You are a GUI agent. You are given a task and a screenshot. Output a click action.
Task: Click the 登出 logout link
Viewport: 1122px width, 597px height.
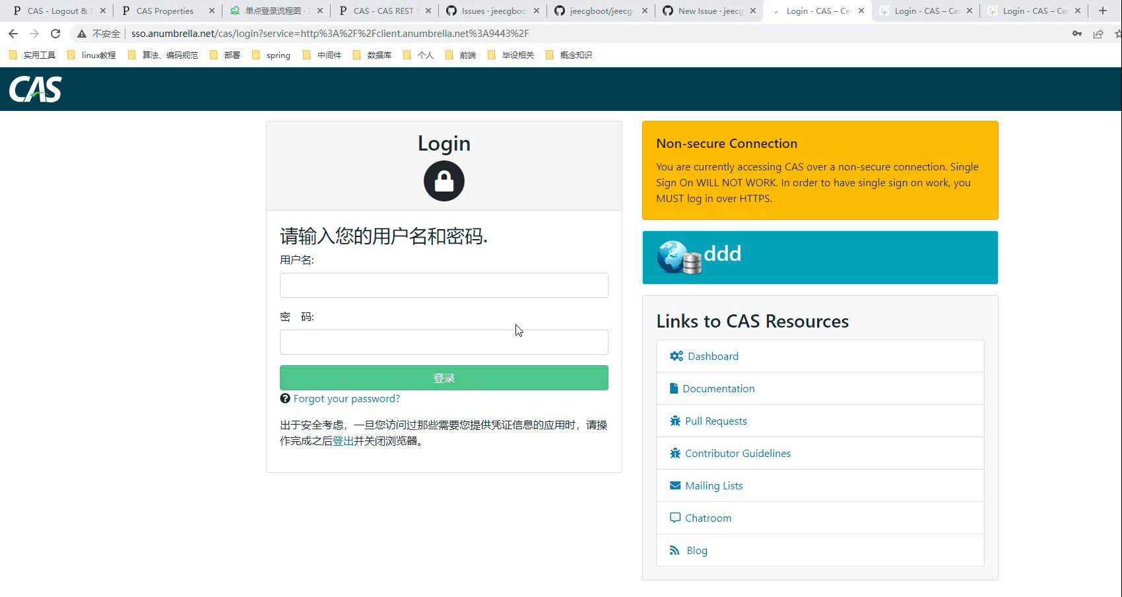pyautogui.click(x=343, y=441)
